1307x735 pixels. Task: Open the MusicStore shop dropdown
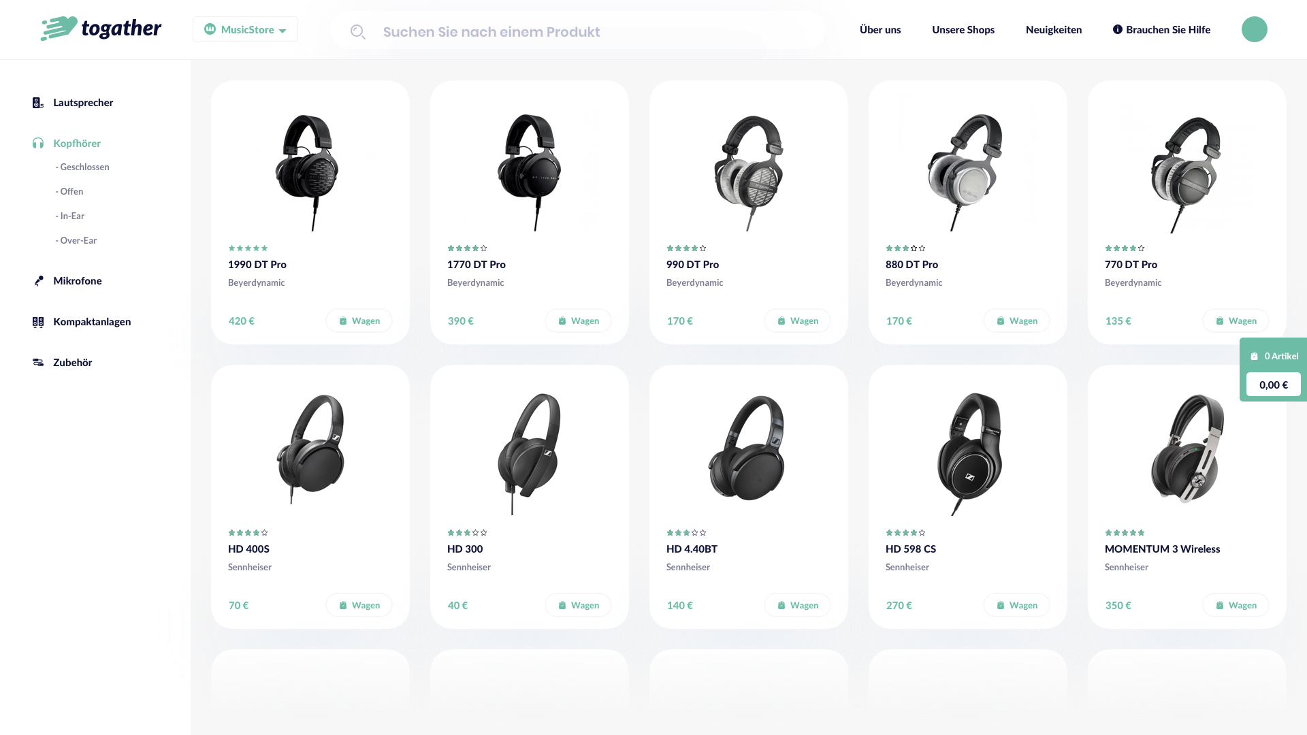point(245,29)
